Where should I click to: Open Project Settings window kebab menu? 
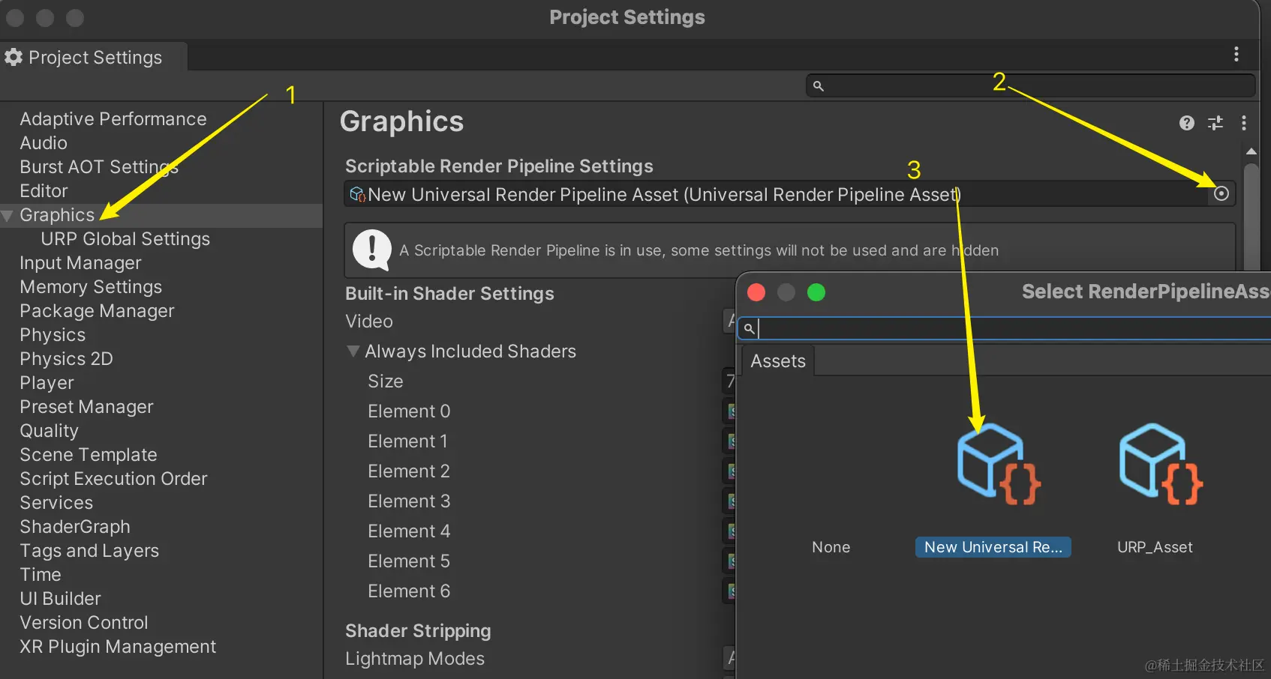(x=1236, y=54)
